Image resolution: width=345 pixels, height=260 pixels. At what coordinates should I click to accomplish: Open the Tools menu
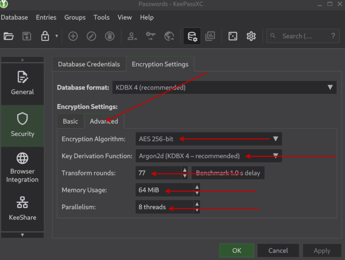pos(101,17)
